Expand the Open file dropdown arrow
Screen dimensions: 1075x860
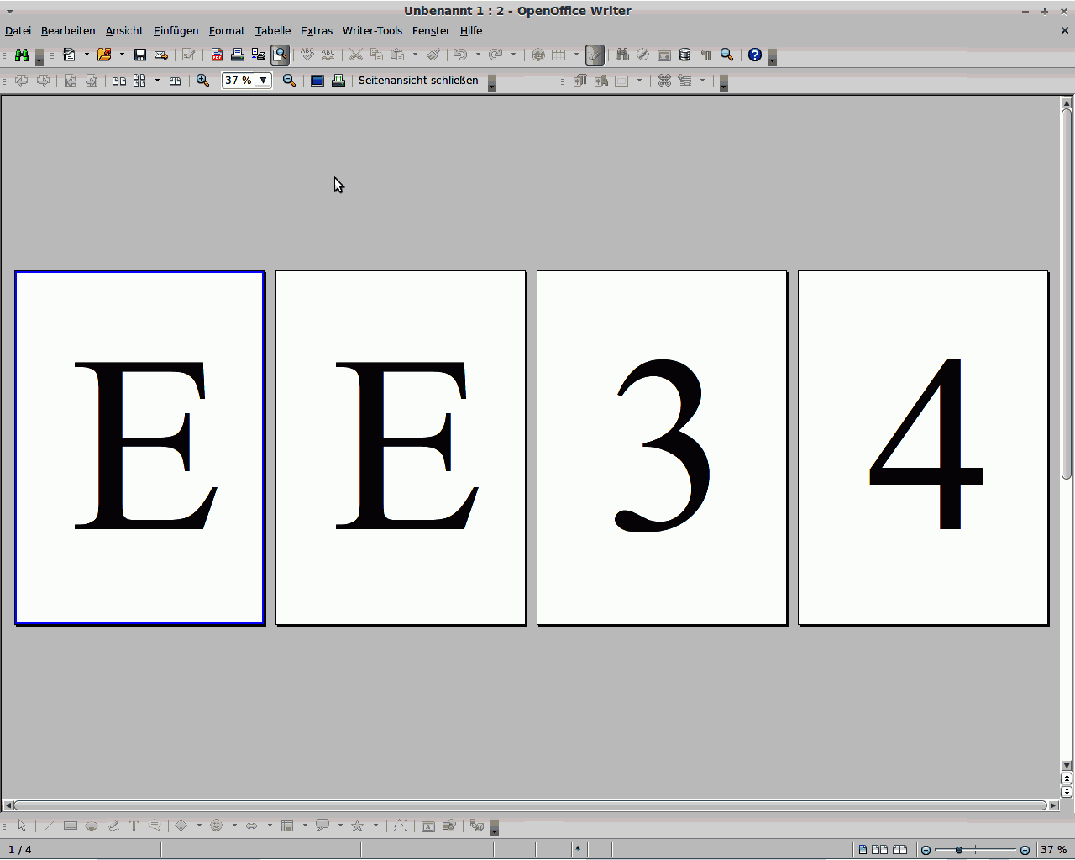pyautogui.click(x=122, y=55)
